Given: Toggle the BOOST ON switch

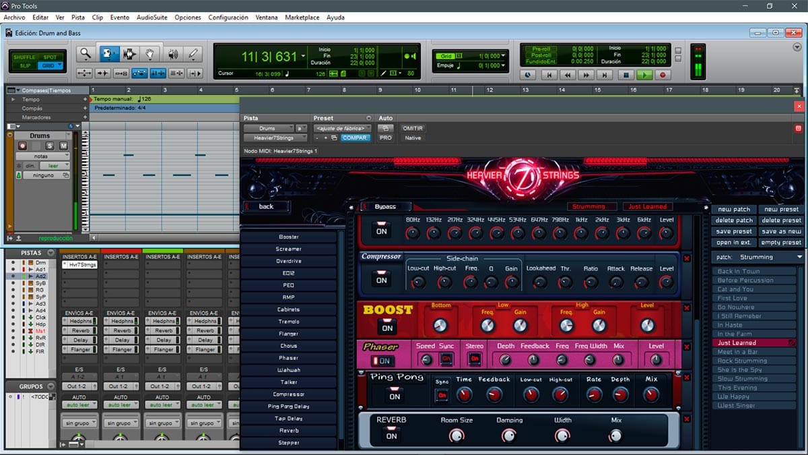Looking at the screenshot, I should click(386, 328).
